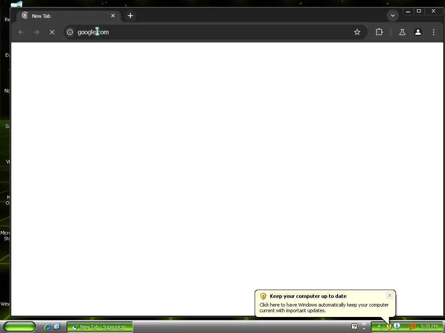Viewport: 445px width, 333px height.
Task: Click the Windows automatic updates balloon message
Action: 324,307
